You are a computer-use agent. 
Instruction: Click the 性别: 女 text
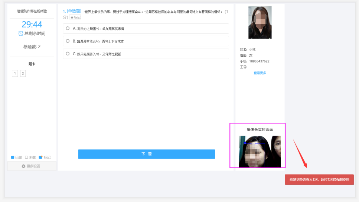click(x=246, y=55)
